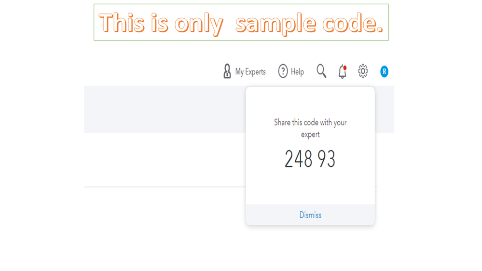Click the 93 digits of the code
This screenshot has height=271, width=482.
coord(326,159)
